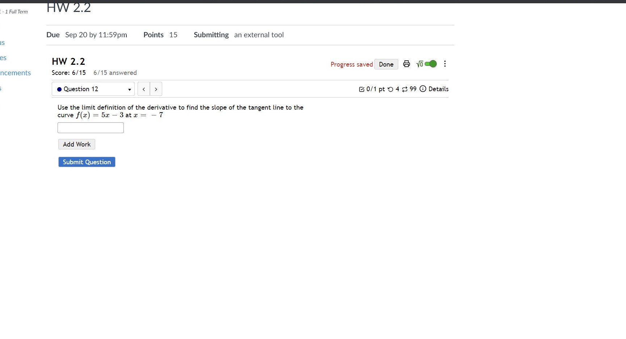Click the answer input field
The height and width of the screenshot is (339, 626).
[x=91, y=128]
